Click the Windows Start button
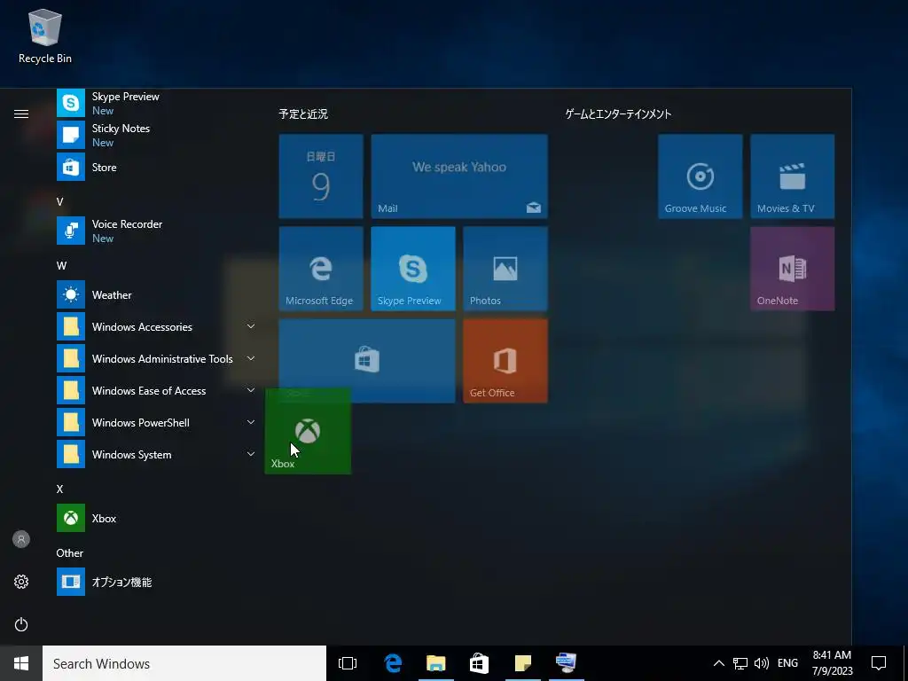Screen dimensions: 908x681 (x=21, y=663)
